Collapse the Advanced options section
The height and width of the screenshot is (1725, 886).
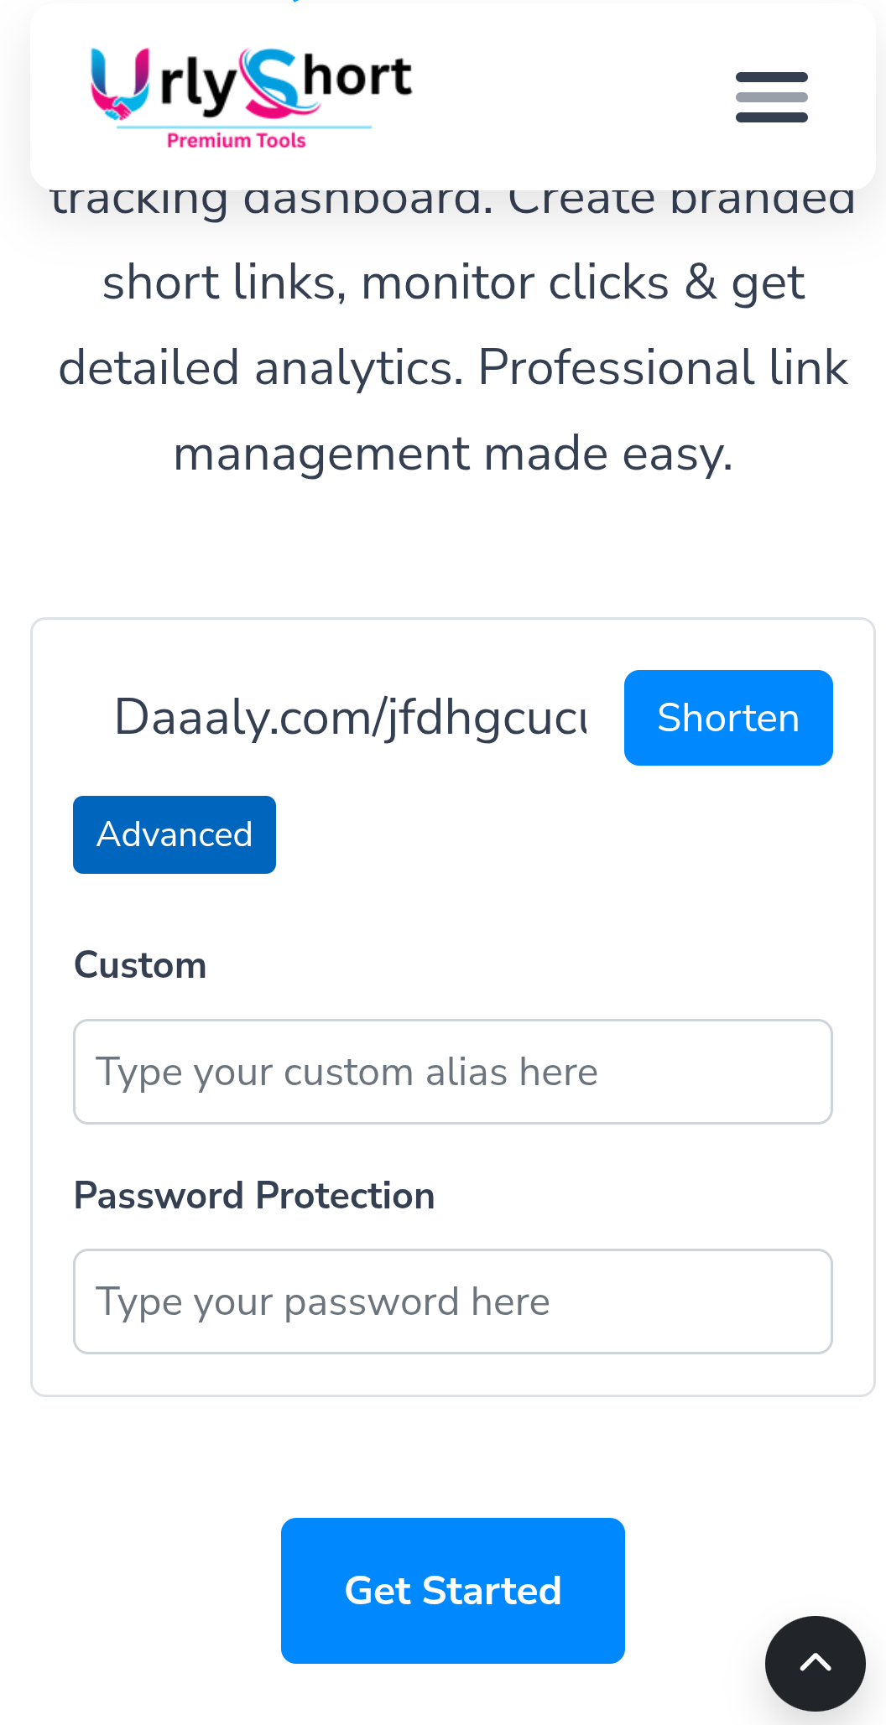175,834
